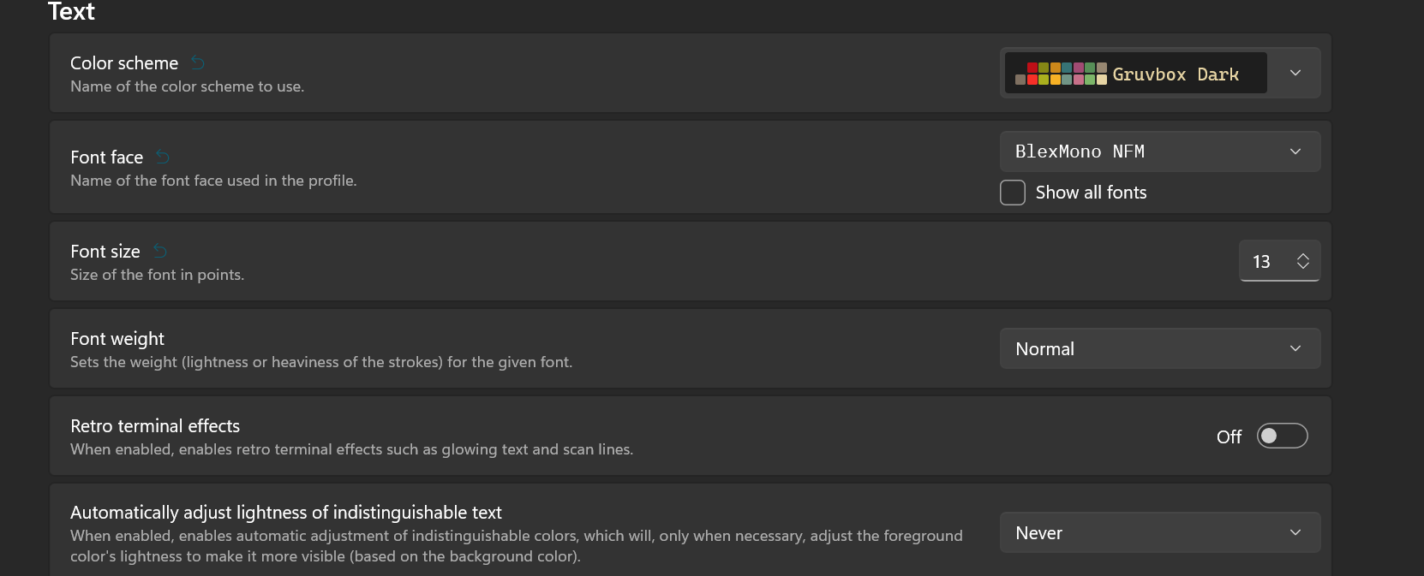Open the Font weight dropdown showing Normal
Screen dimensions: 1424x576
point(1160,348)
